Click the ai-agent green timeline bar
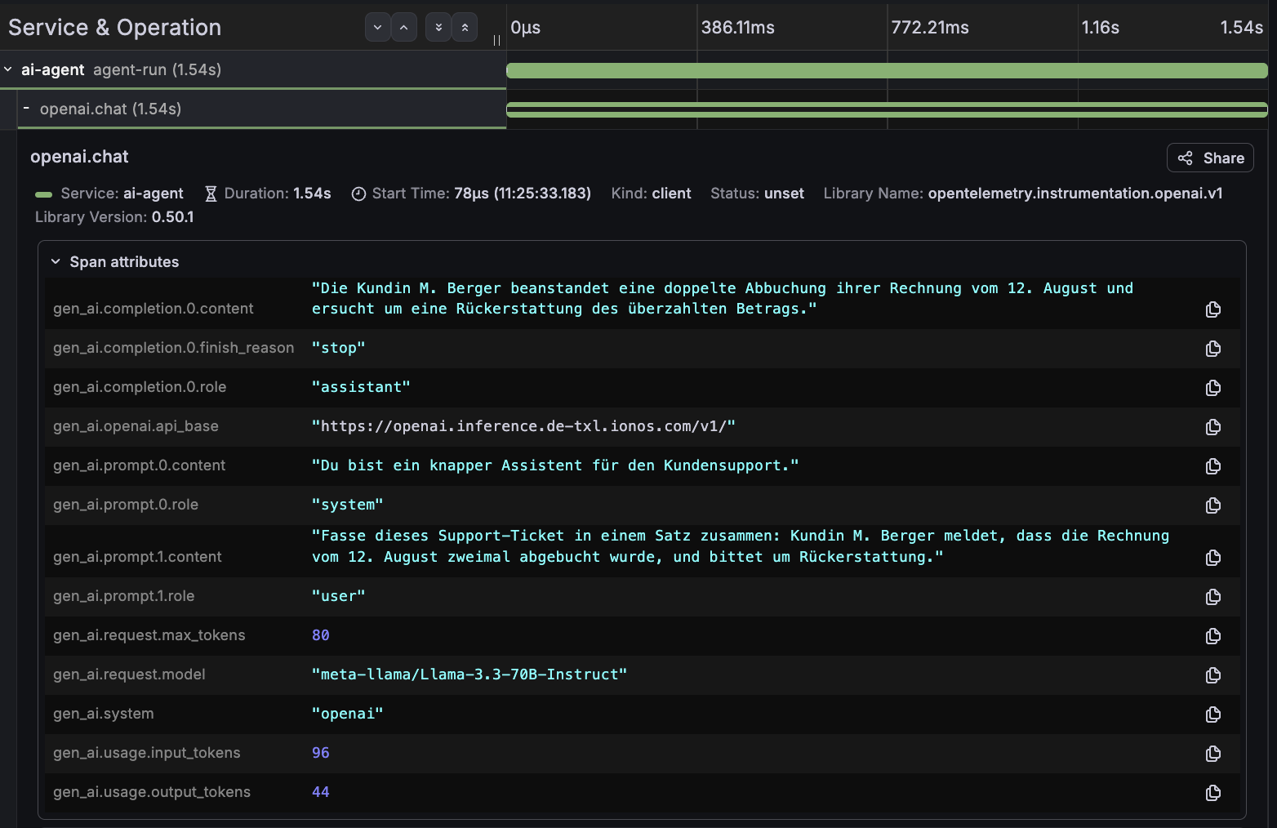The image size is (1277, 828). pos(887,70)
